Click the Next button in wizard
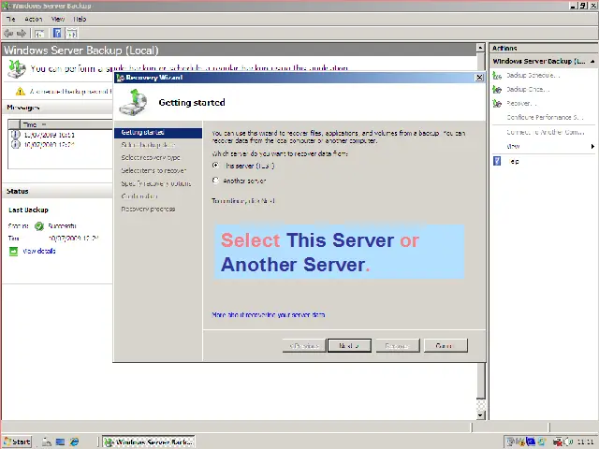The height and width of the screenshot is (449, 599). click(x=349, y=345)
